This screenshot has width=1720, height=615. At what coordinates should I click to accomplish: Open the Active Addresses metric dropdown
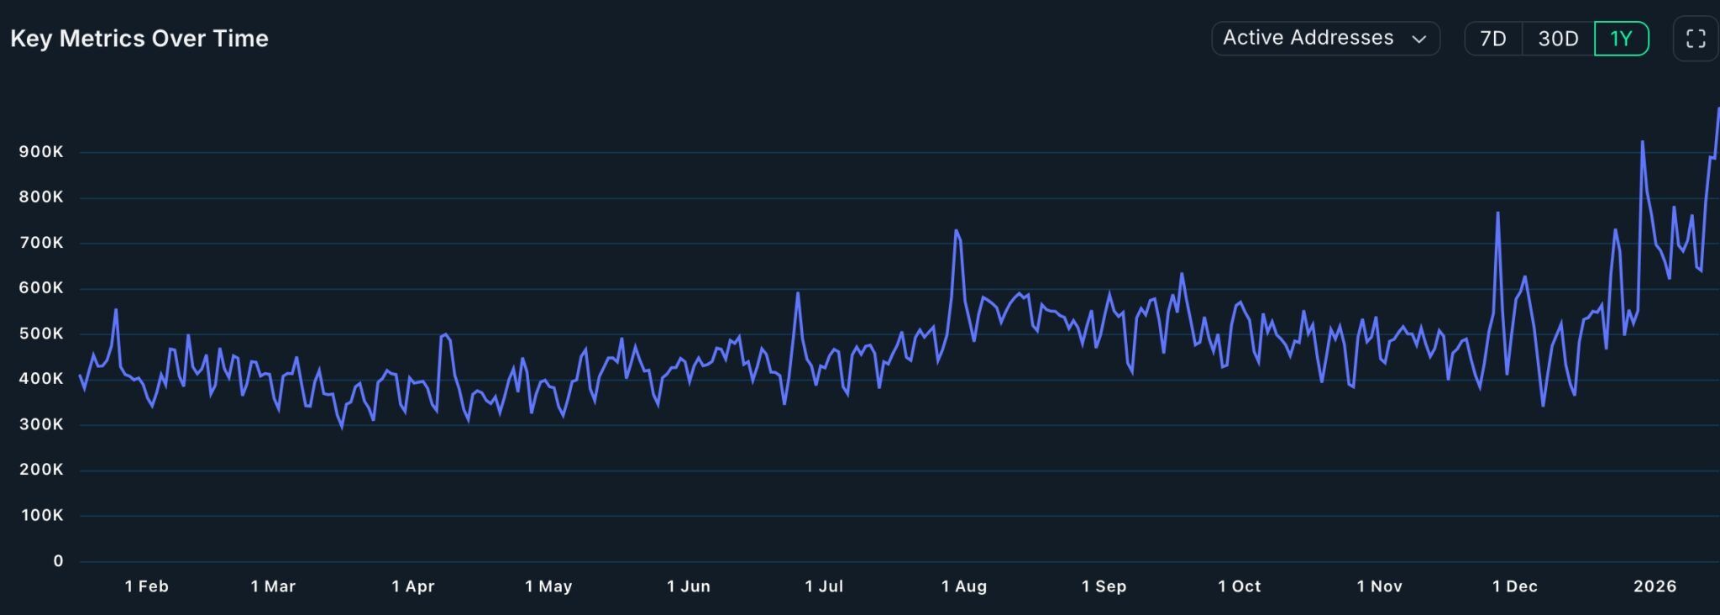(x=1324, y=39)
